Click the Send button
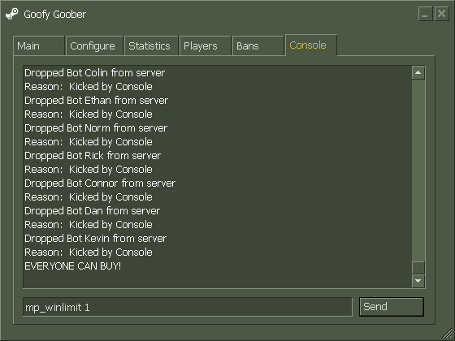455x341 pixels. pyautogui.click(x=391, y=307)
